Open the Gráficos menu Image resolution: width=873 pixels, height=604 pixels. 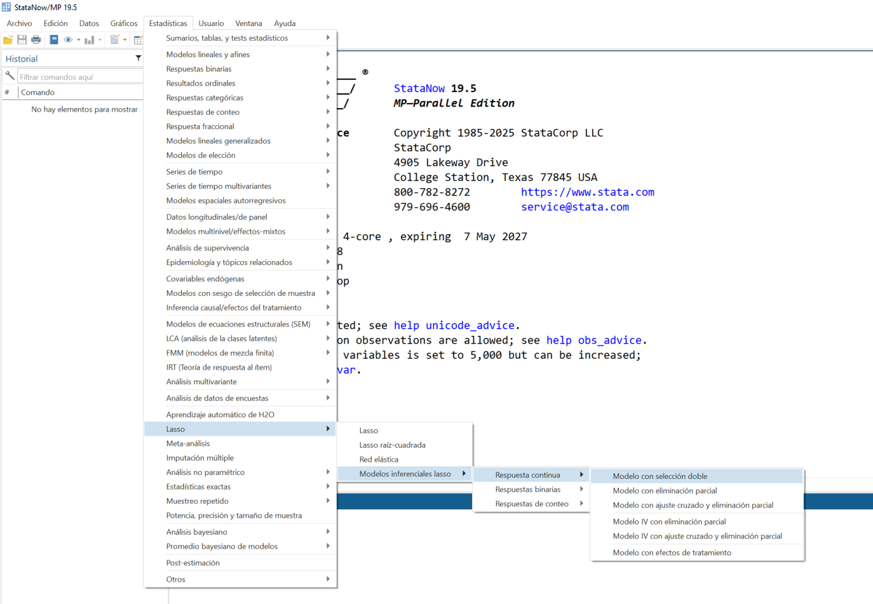pos(123,23)
